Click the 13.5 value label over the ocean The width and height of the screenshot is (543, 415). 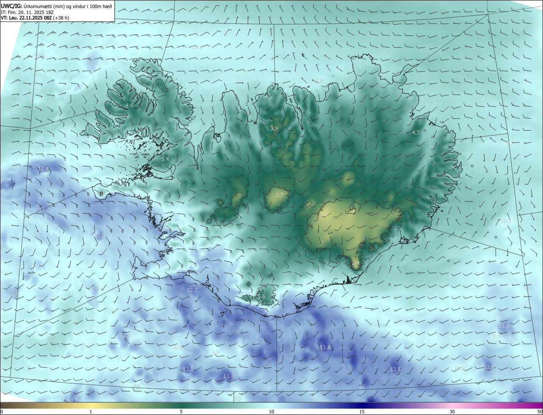tap(396, 370)
